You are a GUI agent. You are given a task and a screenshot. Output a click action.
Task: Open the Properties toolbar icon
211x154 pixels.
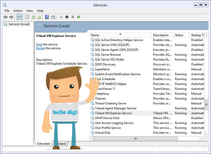pyautogui.click(x=27, y=17)
